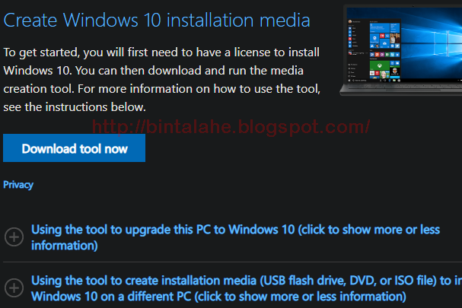The image size is (462, 308).
Task: Click 'Windows 10 on a different PC' link line
Action: click(x=218, y=297)
